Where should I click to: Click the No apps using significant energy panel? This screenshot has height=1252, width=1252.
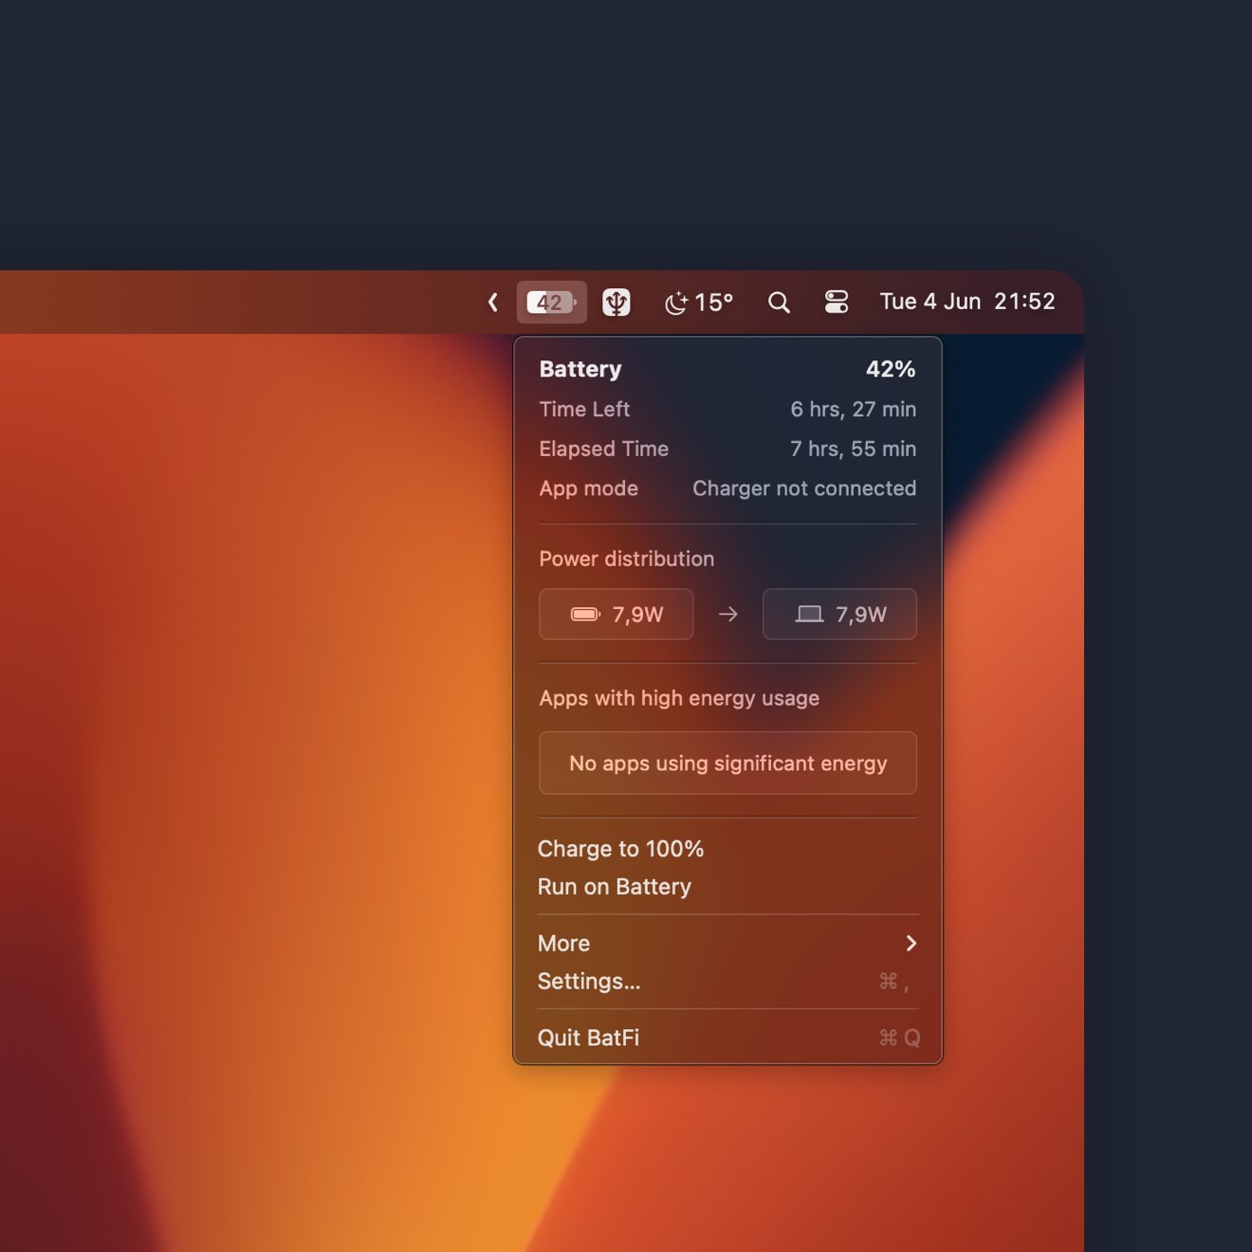click(727, 763)
